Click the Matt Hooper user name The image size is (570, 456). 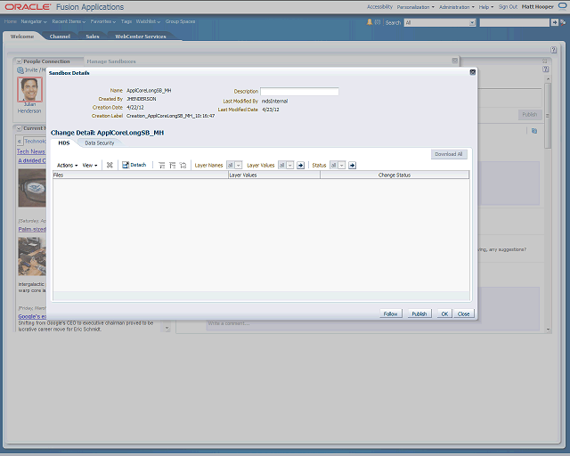[538, 7]
